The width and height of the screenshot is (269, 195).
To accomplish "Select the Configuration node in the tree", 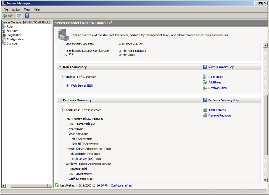I will [x=15, y=39].
